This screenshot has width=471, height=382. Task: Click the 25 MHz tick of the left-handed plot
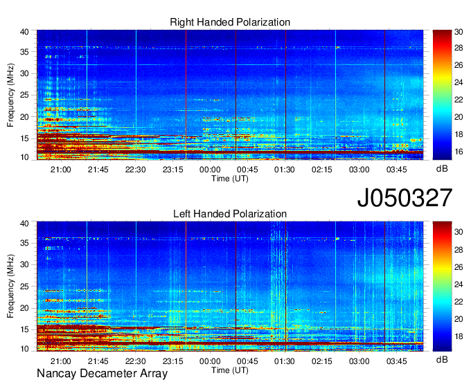pos(25,286)
